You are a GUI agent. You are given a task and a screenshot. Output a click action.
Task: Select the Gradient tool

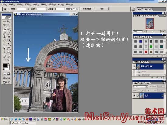(x=9, y=41)
